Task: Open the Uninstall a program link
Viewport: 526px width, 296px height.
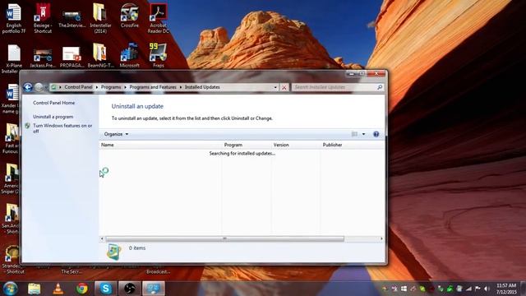Action: [x=53, y=117]
